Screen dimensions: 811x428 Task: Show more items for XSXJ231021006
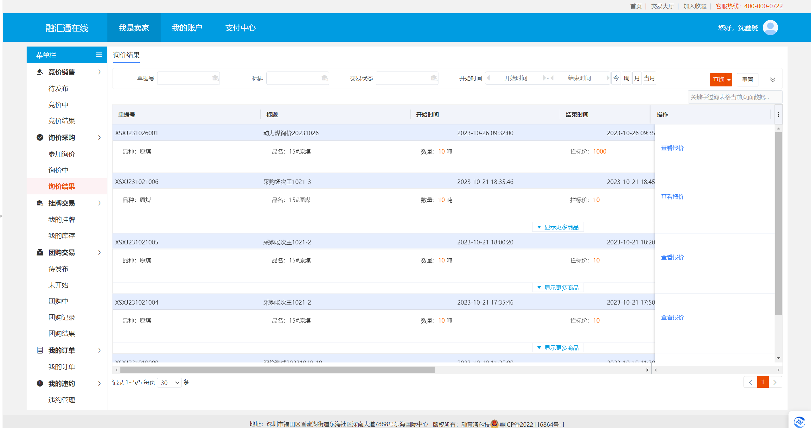coord(558,227)
